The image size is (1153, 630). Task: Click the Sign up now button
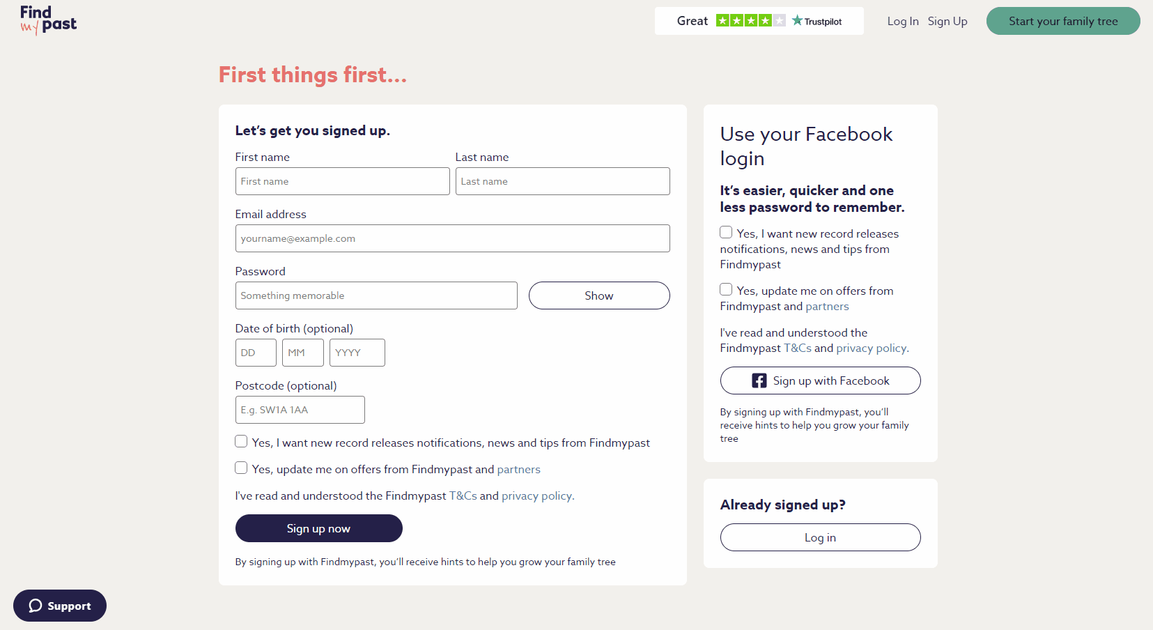(x=318, y=528)
